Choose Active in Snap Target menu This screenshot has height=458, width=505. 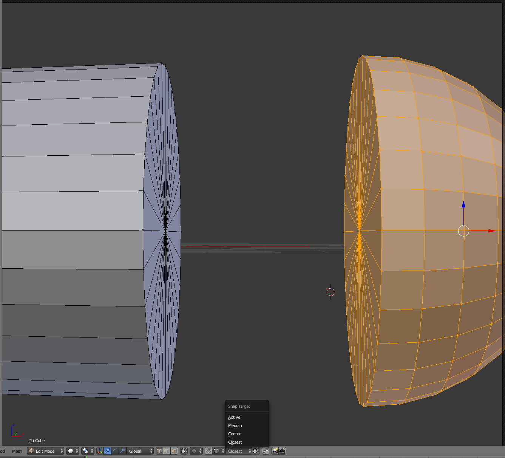(247, 417)
